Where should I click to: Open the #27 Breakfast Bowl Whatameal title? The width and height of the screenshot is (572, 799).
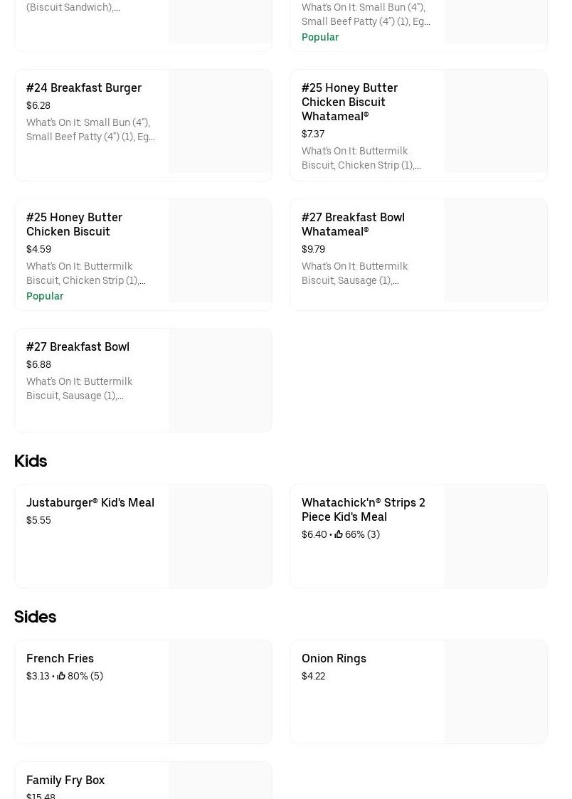[353, 224]
